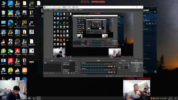Adjust the 桌面音频 volume slider

click(x=96, y=66)
